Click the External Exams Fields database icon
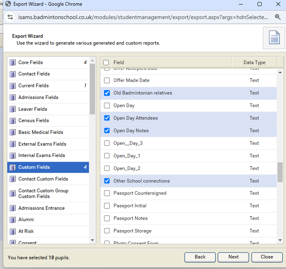This screenshot has height=269, width=286. [x=13, y=144]
